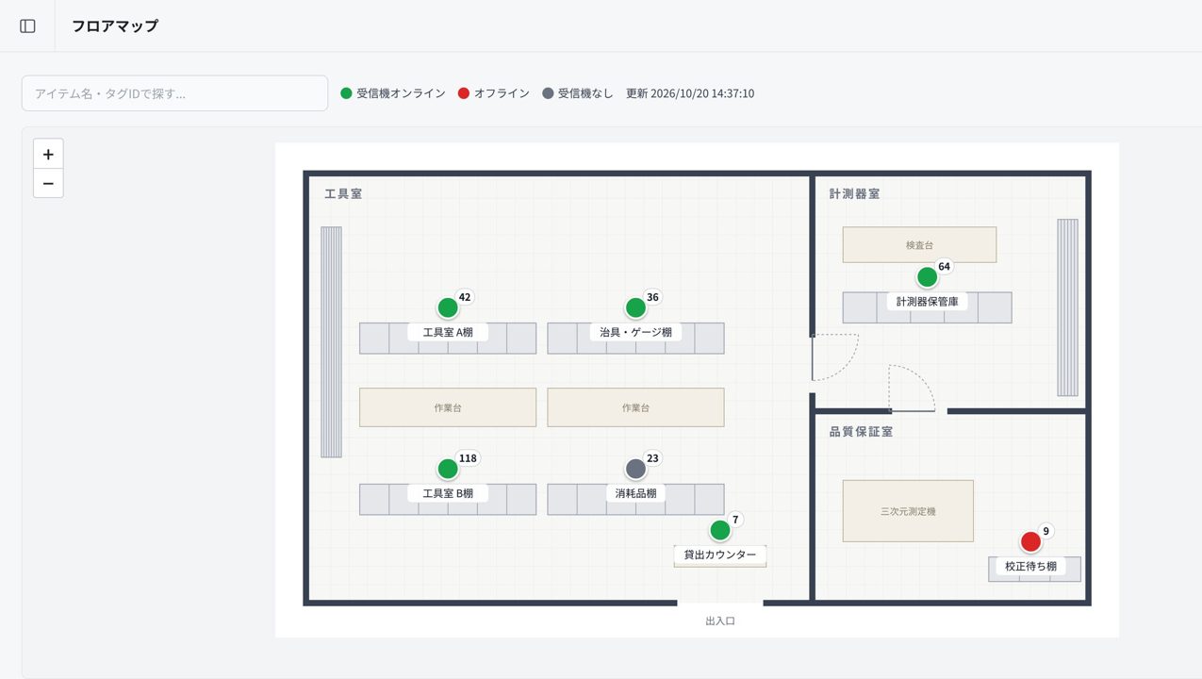The width and height of the screenshot is (1202, 679).
Task: Click the 検査台 table on the map
Action: point(919,244)
